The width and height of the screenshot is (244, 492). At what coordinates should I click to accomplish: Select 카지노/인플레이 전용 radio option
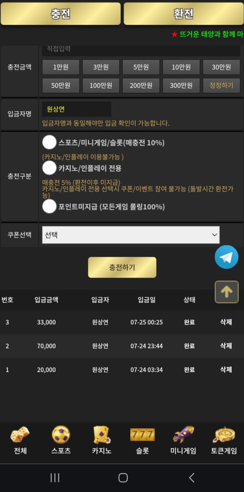[x=49, y=168]
